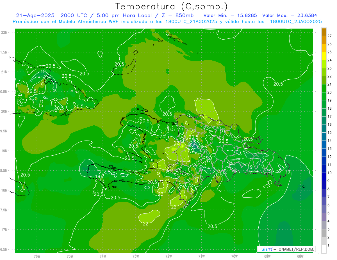Click the colorbar segment between 19 and 20
Screen dimensions: 337x260
(x=324, y=96)
